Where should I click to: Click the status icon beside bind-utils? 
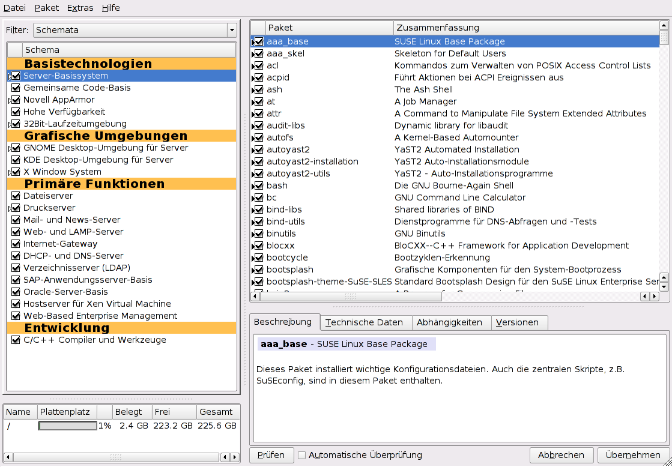click(258, 221)
